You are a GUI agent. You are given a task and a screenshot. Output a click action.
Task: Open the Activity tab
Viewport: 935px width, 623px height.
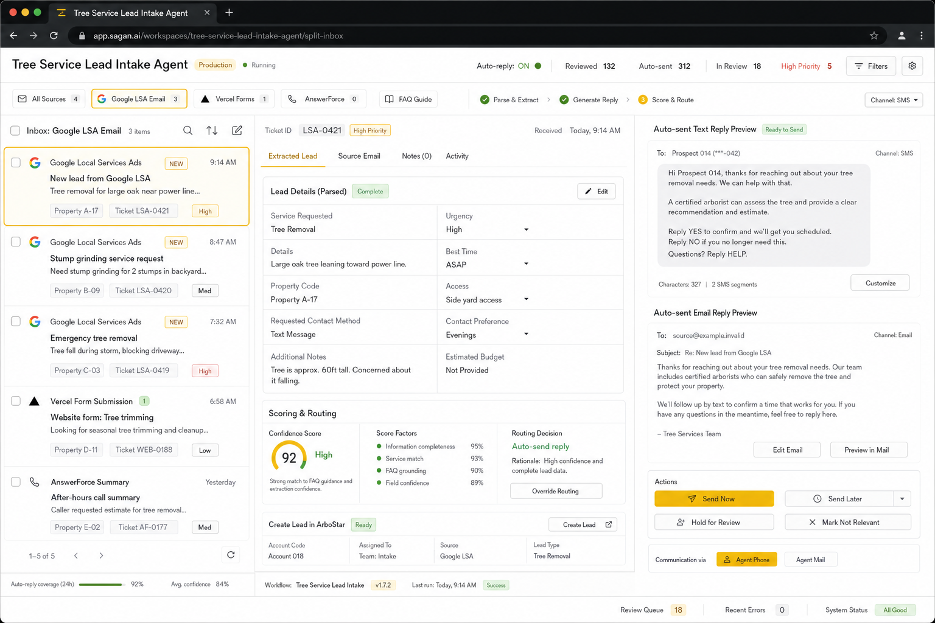point(457,156)
